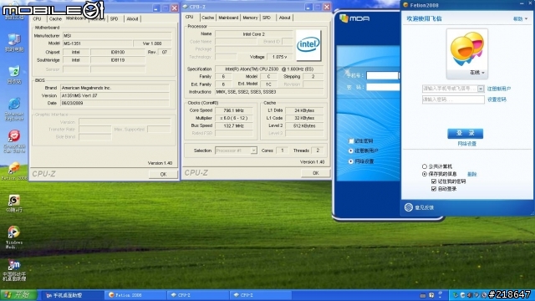Select the 保存我的信息 radio button

[425, 174]
